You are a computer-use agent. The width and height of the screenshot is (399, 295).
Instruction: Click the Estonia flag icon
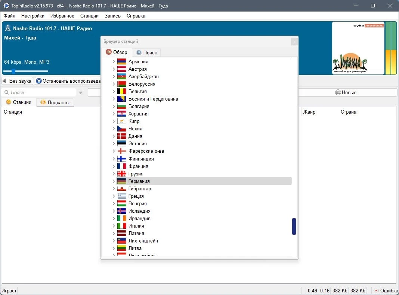click(x=122, y=143)
